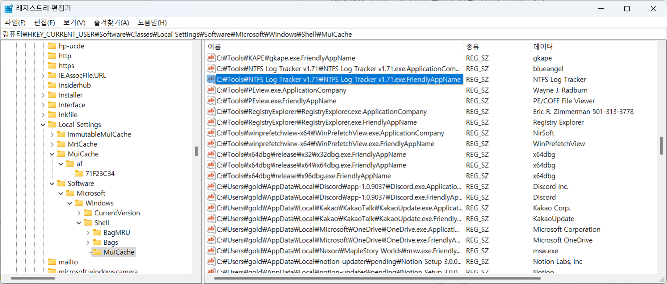Click string icon of WinPrefetchView.exe.ApplicationCompany value
The height and width of the screenshot is (284, 667).
click(211, 133)
